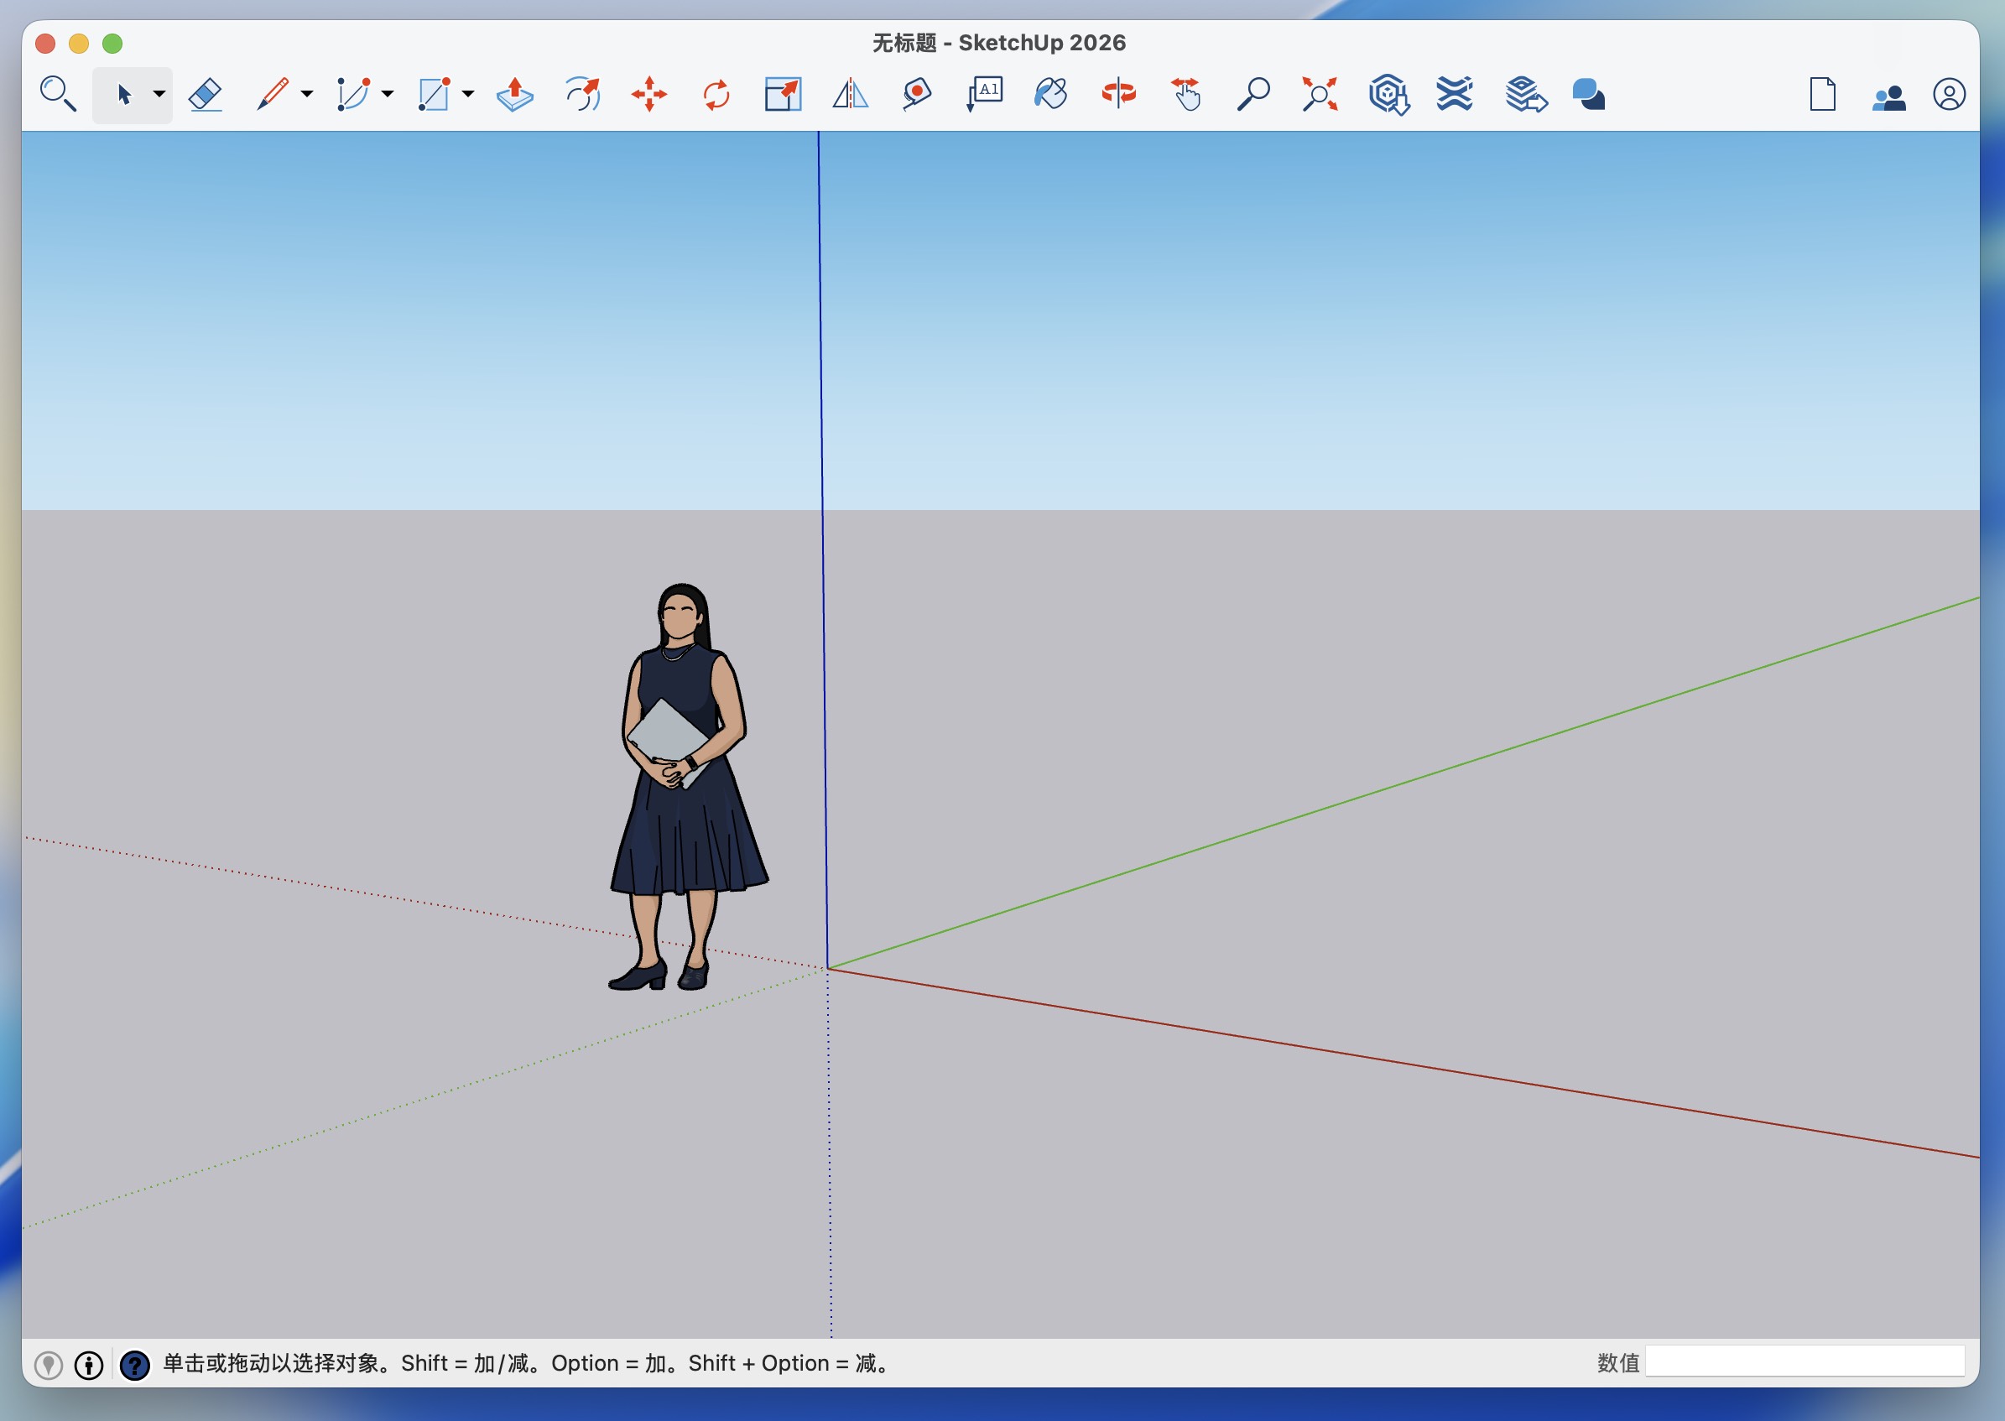2005x1421 pixels.
Task: Open the user account profile button
Action: point(1948,95)
